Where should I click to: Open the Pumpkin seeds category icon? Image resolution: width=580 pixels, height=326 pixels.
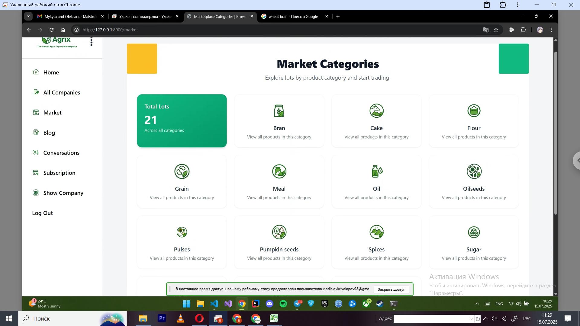[279, 232]
